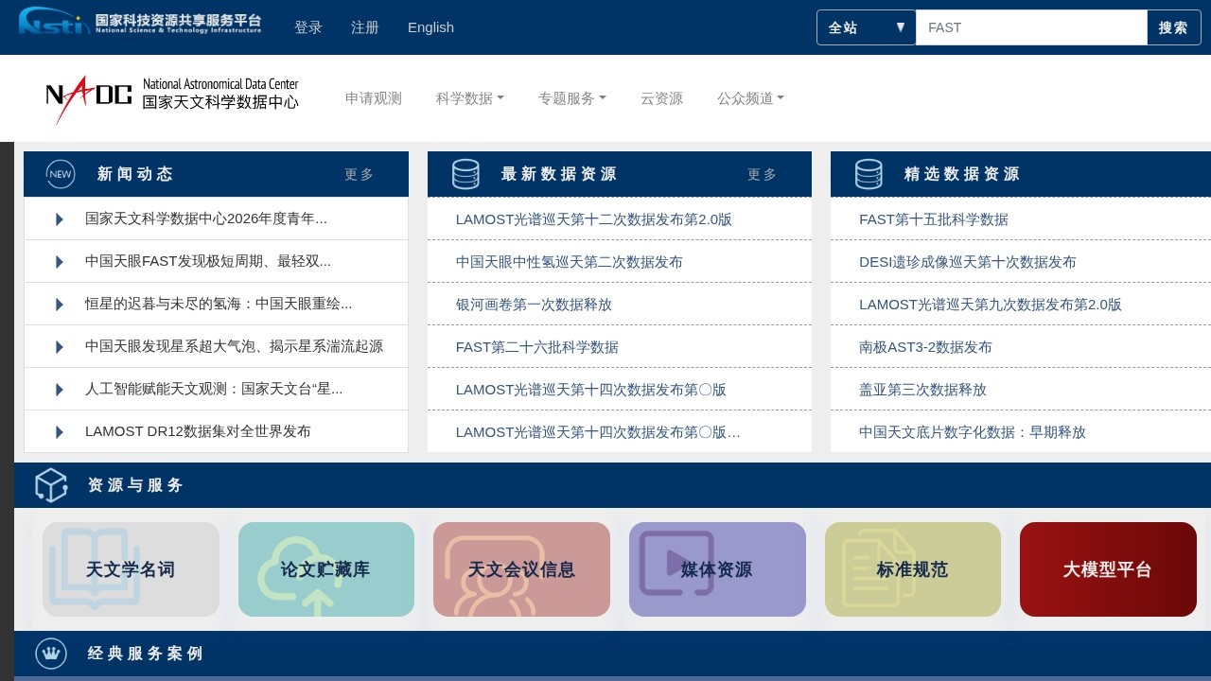Open the 媒体资源 card
The height and width of the screenshot is (681, 1211).
click(x=717, y=569)
